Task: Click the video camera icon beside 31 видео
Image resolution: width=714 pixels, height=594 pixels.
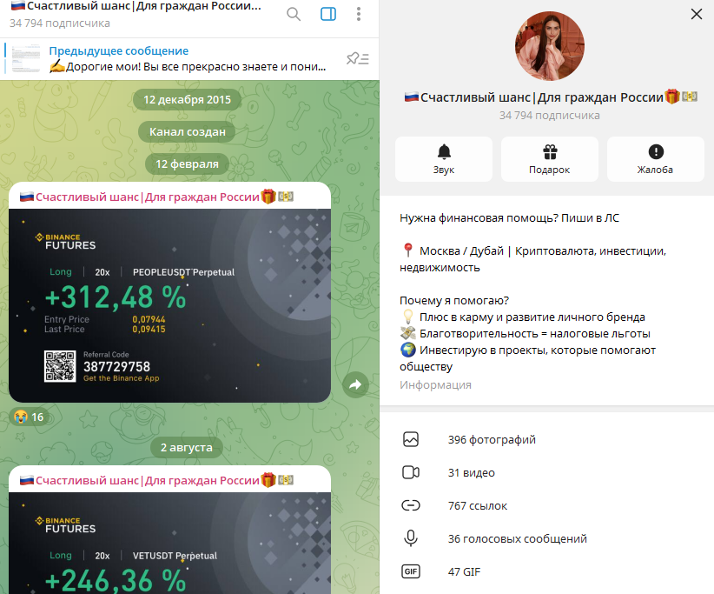Action: [410, 472]
